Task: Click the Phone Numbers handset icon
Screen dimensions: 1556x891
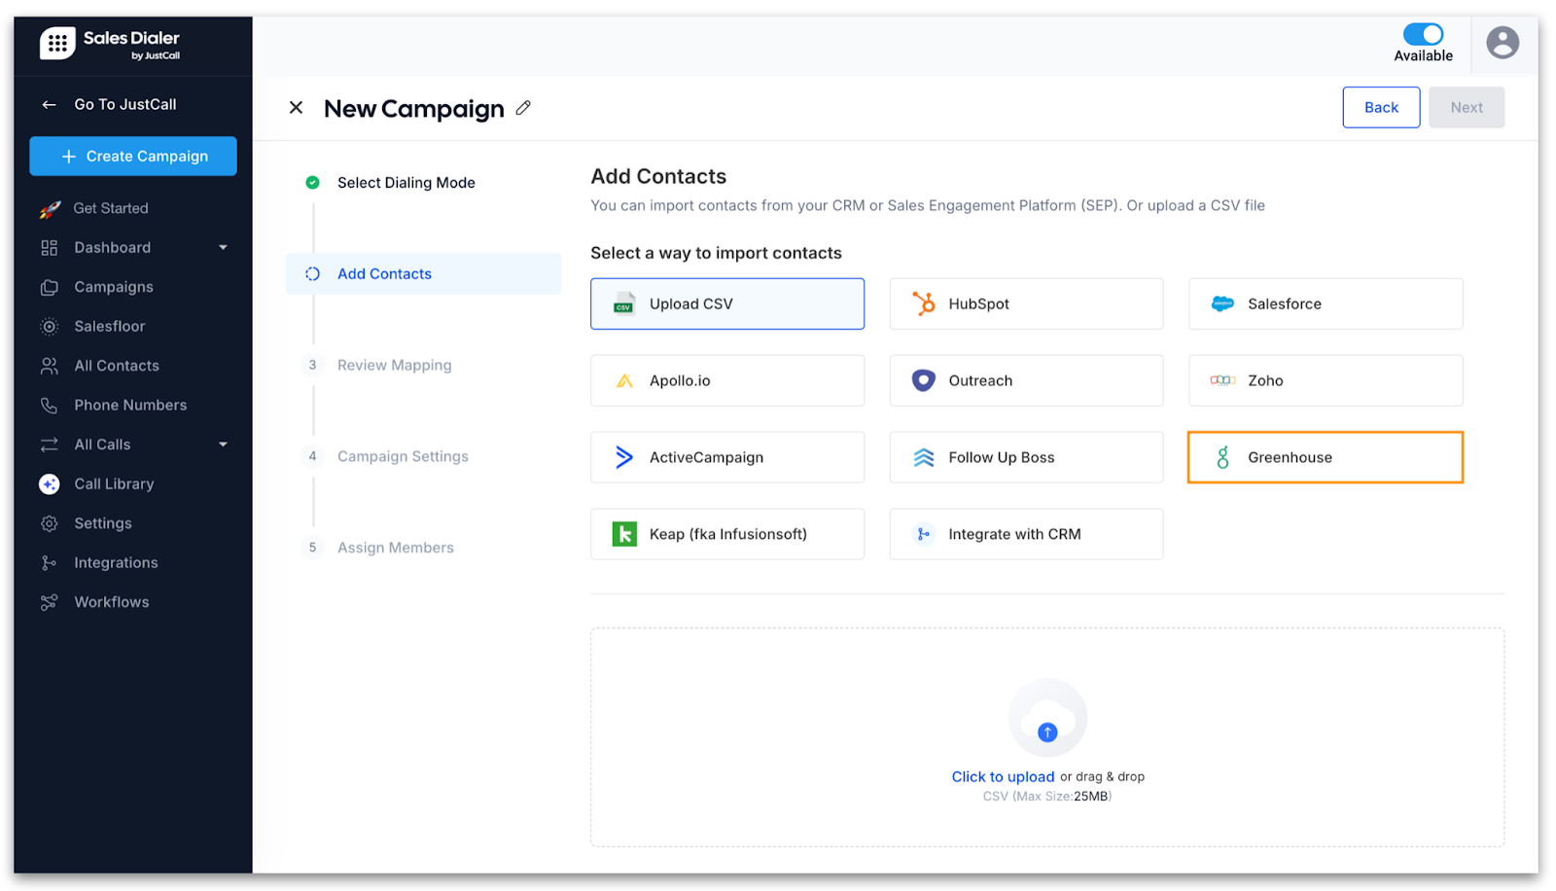Action: pyautogui.click(x=49, y=406)
